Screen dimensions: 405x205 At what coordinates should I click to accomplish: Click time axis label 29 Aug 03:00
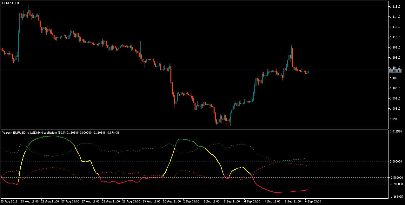pyautogui.click(x=132, y=201)
